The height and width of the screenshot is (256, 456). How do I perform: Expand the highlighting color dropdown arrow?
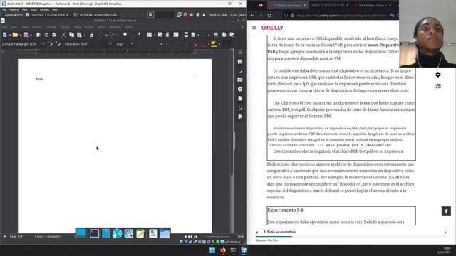point(219,44)
